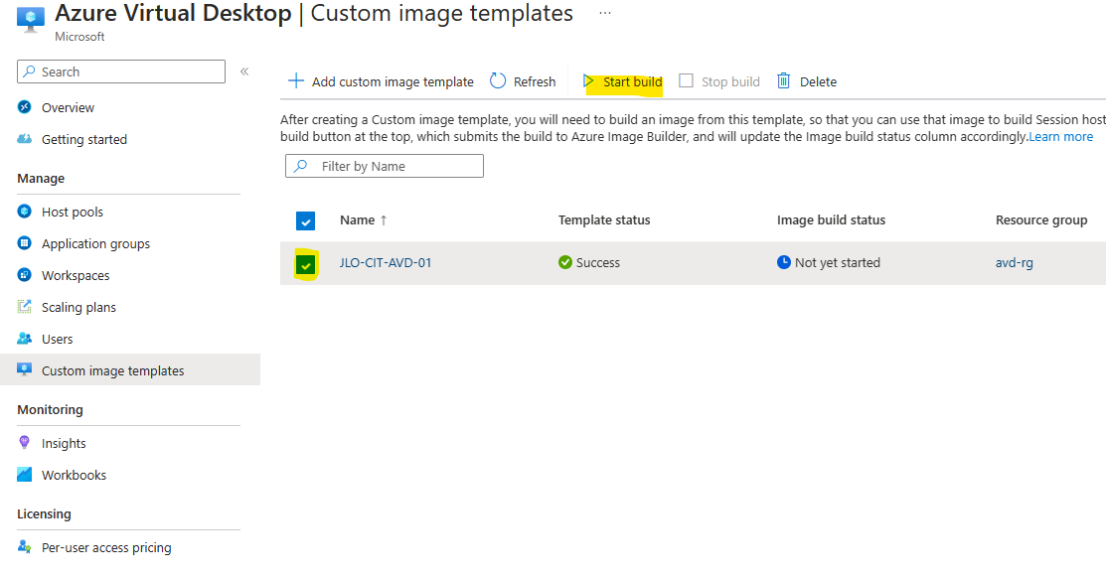Collapse the sidebar with double chevron
1106x578 pixels.
pyautogui.click(x=244, y=72)
